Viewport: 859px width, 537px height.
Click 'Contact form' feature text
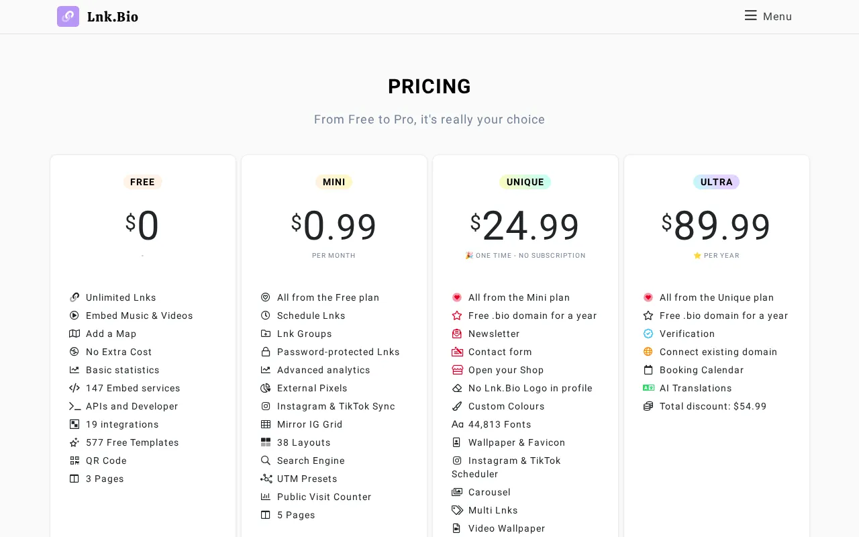[500, 352]
